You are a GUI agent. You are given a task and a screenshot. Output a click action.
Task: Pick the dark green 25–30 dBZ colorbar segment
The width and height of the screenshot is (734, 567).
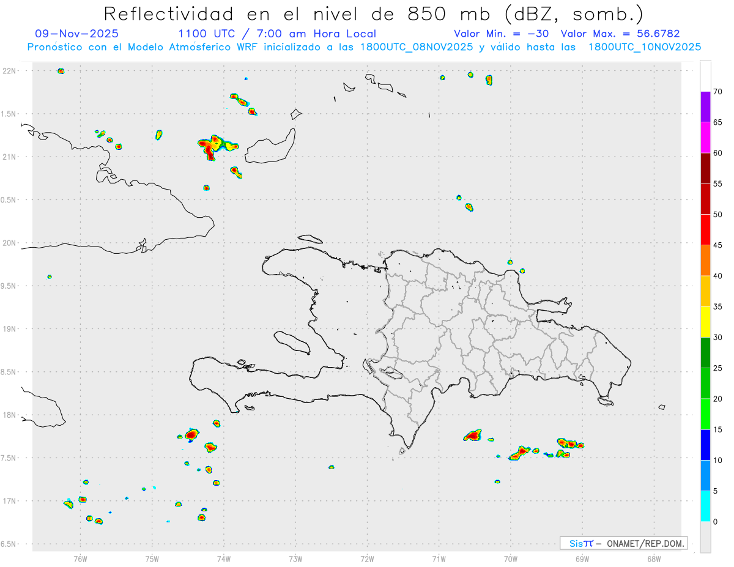tap(705, 353)
